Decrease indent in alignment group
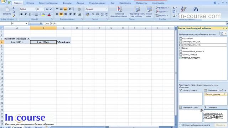 click(x=70, y=14)
